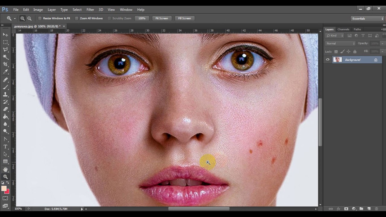
Task: Select the Paint Bucket tool
Action: coord(5,116)
